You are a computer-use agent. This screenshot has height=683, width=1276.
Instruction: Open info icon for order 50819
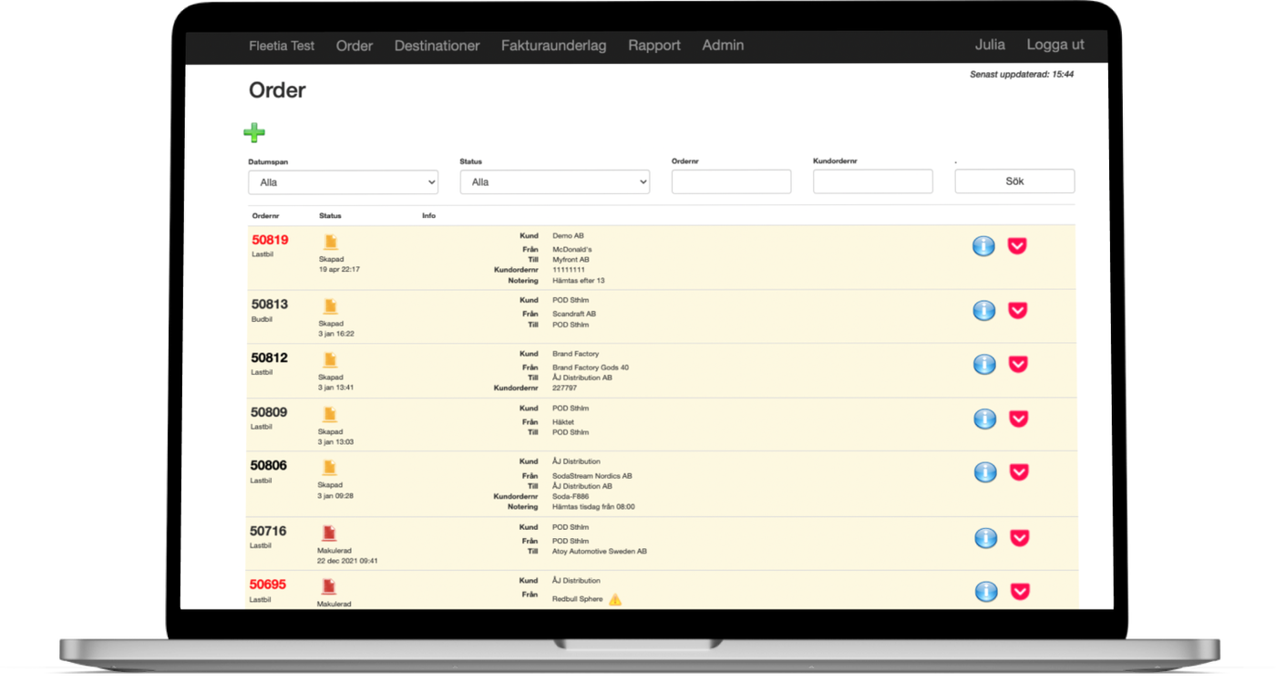click(x=983, y=245)
